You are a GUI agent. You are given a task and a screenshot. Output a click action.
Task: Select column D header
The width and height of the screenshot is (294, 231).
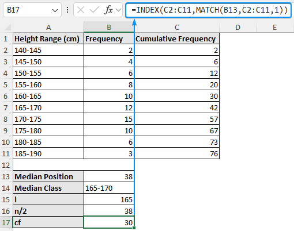tap(238, 27)
